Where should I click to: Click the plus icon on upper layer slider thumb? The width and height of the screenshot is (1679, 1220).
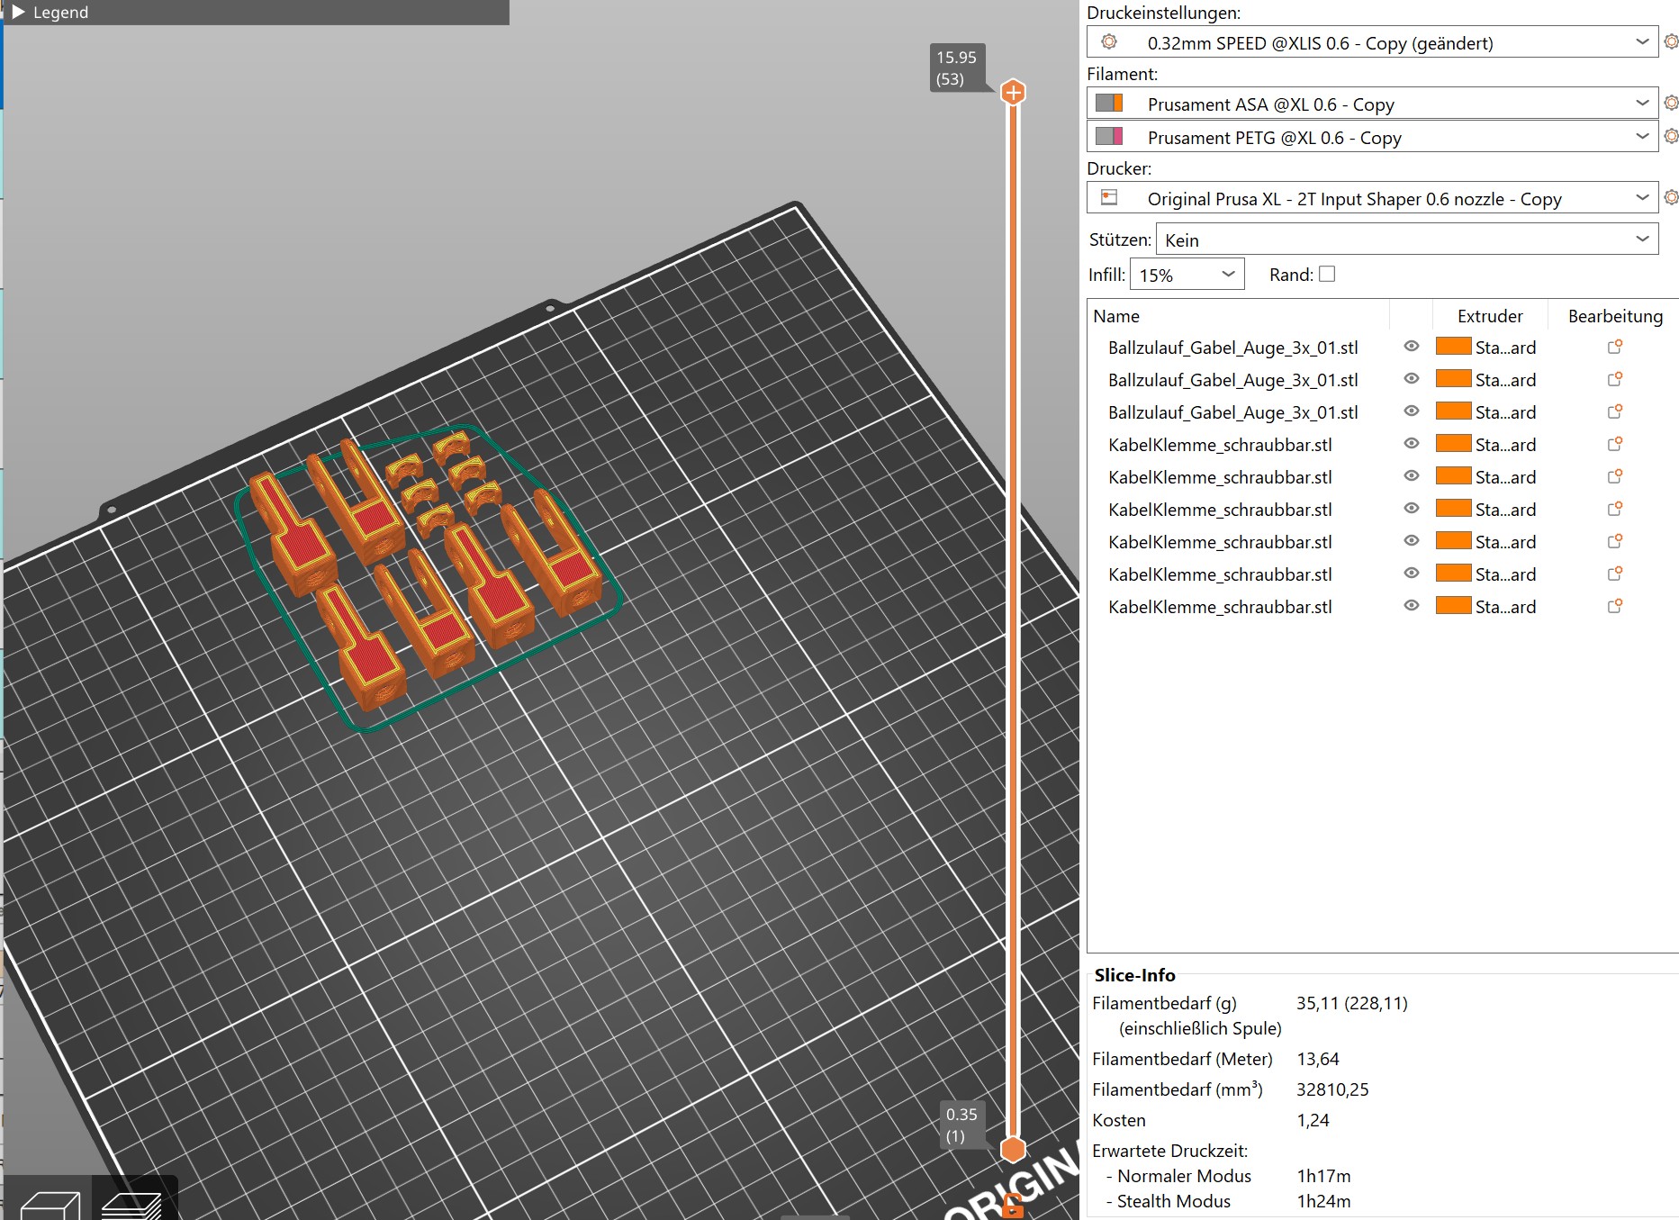tap(1014, 92)
